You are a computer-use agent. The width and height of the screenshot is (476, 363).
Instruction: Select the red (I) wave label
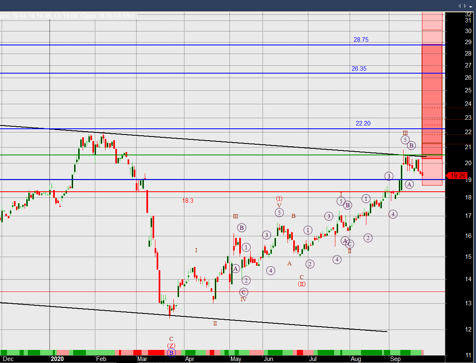click(279, 199)
